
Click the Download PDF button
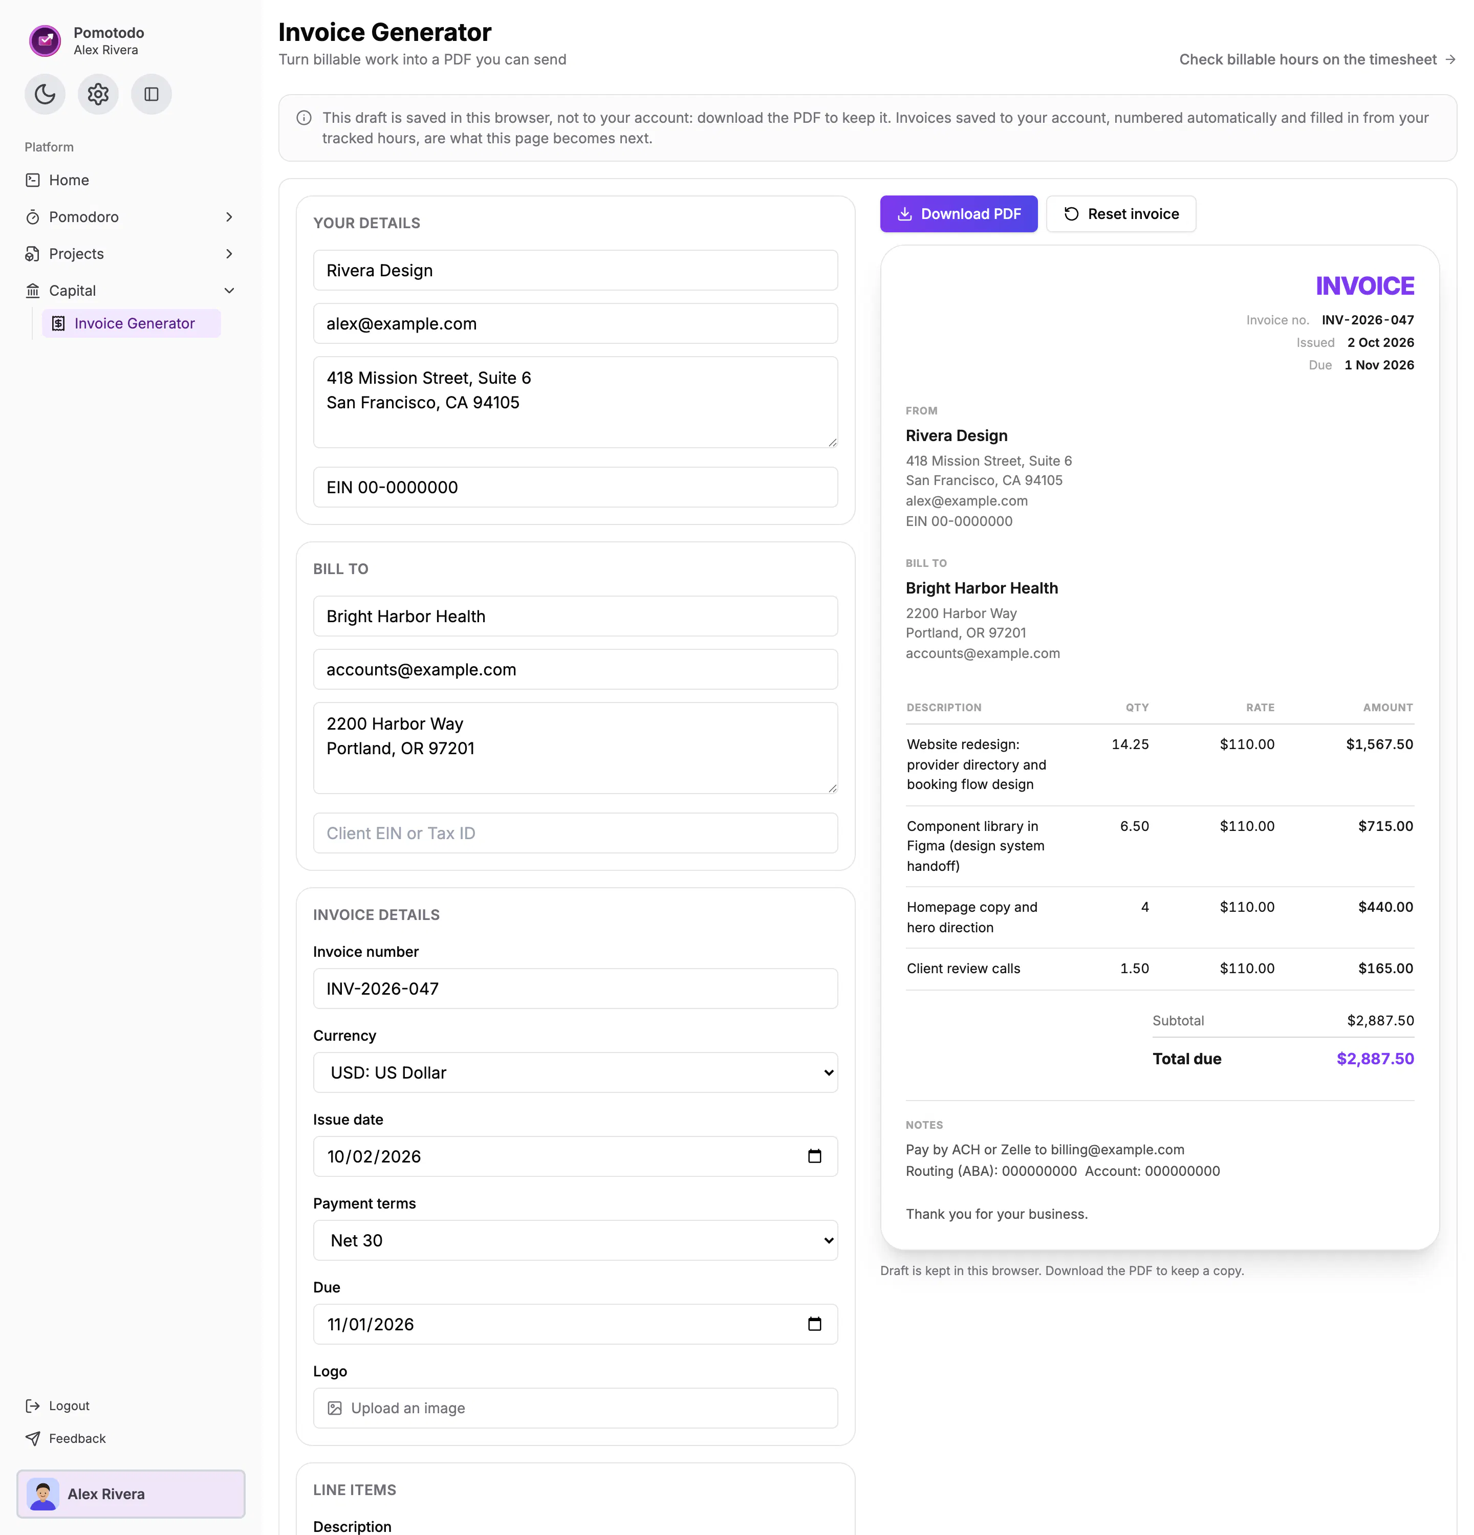[959, 214]
